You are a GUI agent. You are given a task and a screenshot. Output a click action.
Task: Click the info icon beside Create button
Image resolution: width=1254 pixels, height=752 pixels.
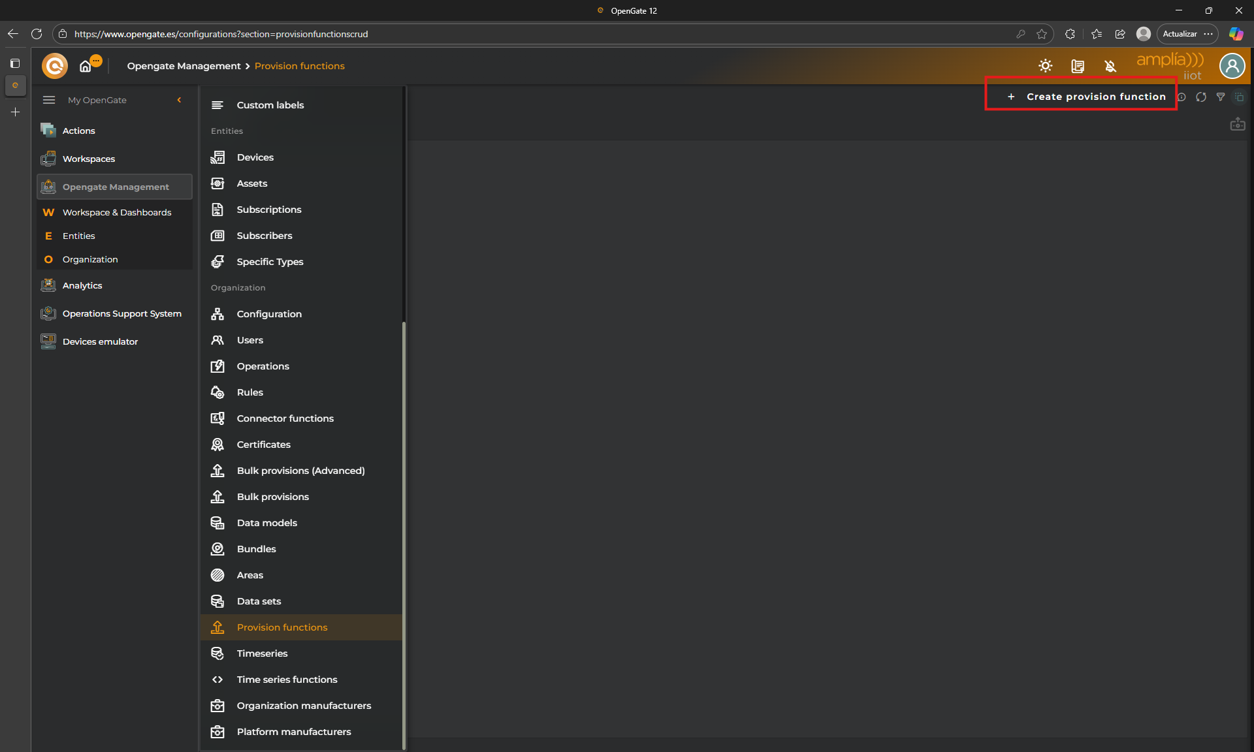[1182, 97]
